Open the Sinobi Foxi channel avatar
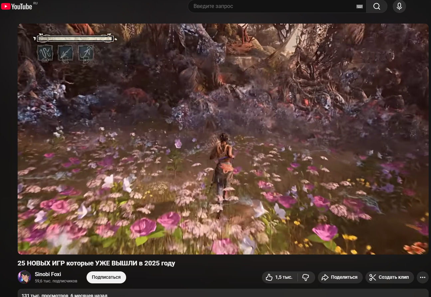 (x=24, y=277)
